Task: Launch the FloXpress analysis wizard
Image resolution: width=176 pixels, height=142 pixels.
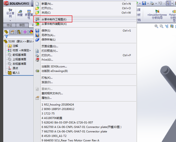Action: (x=172, y=15)
